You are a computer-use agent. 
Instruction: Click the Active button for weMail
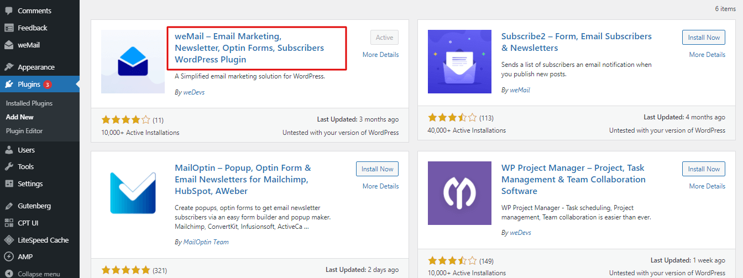tap(384, 38)
